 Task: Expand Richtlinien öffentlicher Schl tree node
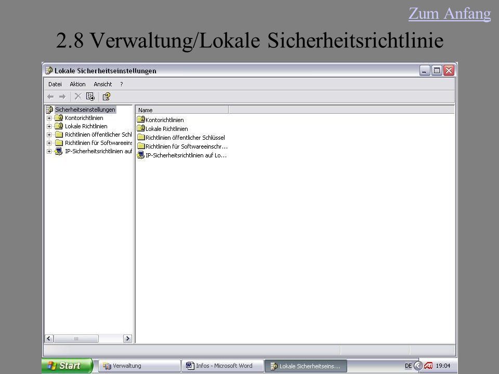click(49, 135)
